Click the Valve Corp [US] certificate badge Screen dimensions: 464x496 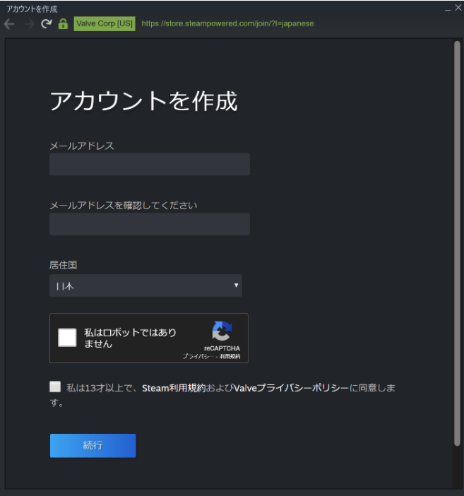coord(105,24)
